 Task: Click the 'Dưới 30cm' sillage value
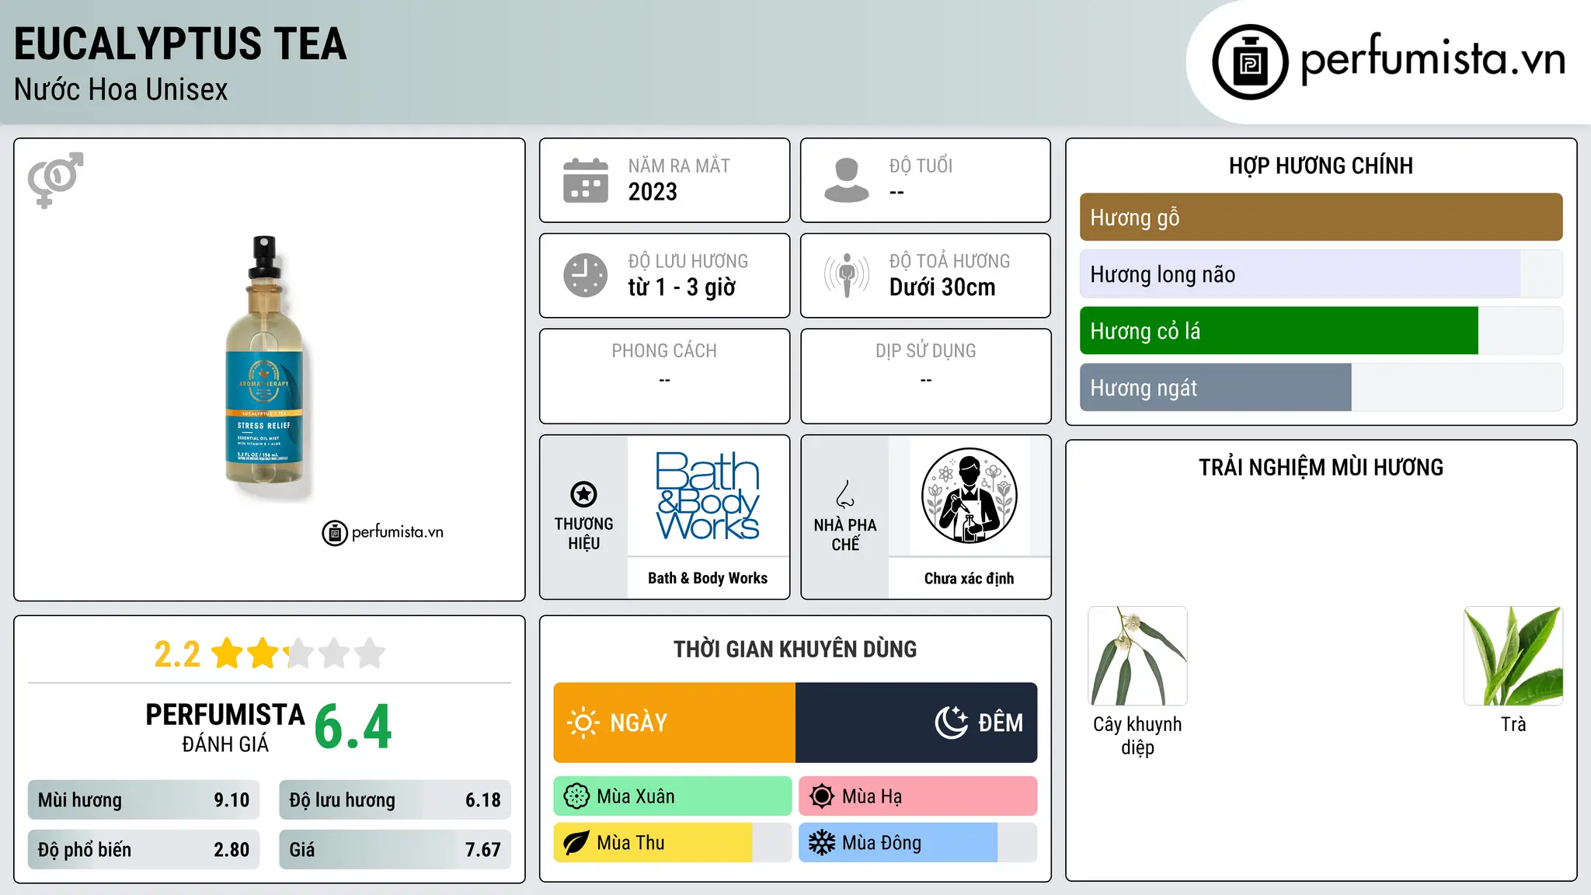[942, 287]
